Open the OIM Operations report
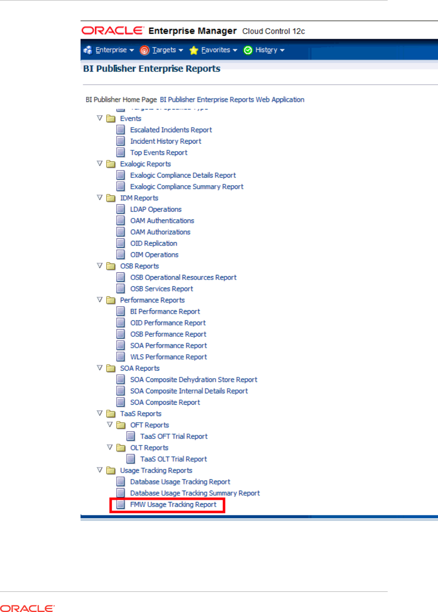The width and height of the screenshot is (438, 612). 154,254
